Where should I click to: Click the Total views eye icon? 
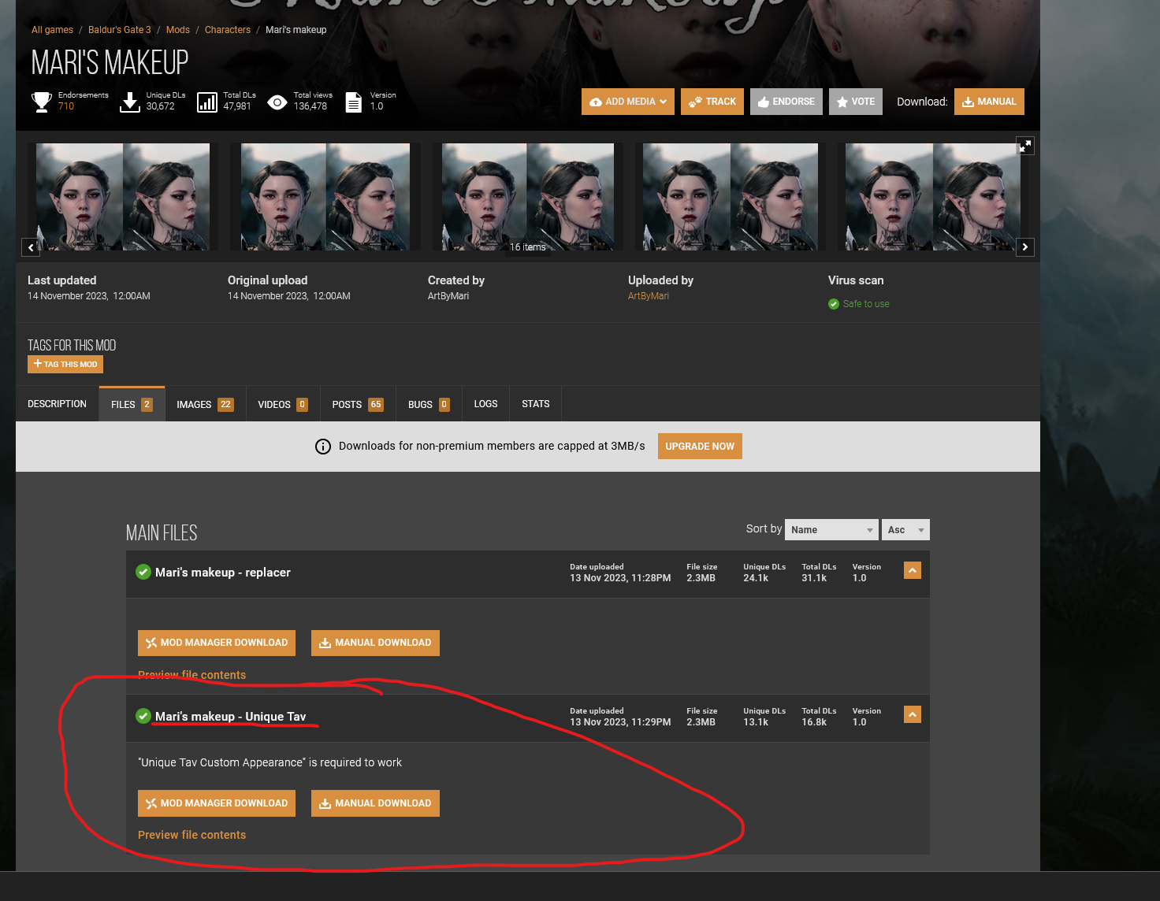[x=277, y=102]
